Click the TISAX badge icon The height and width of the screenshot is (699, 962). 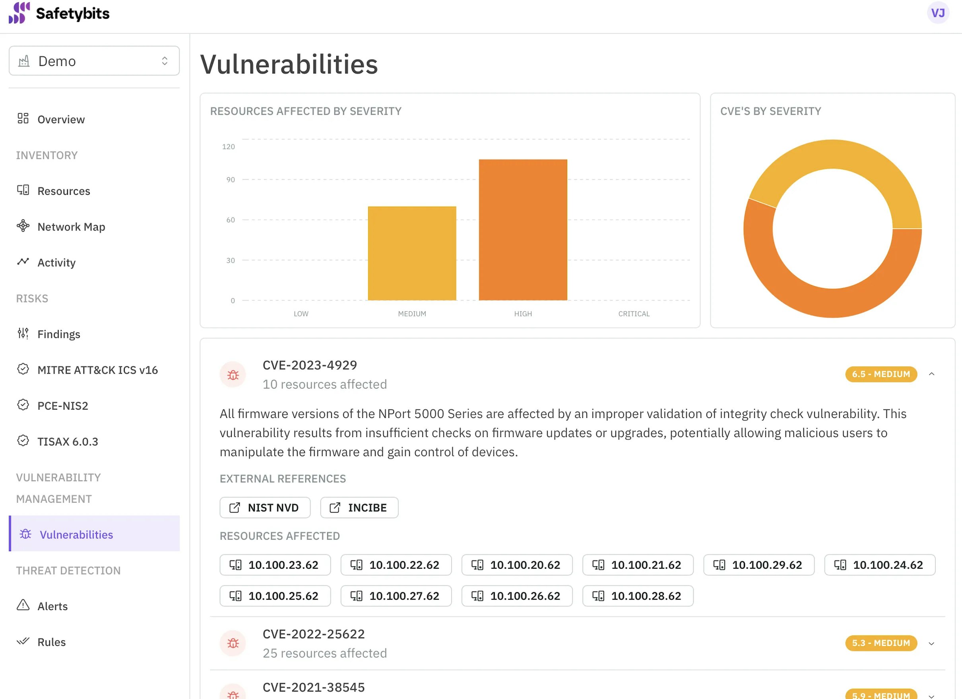coord(23,440)
